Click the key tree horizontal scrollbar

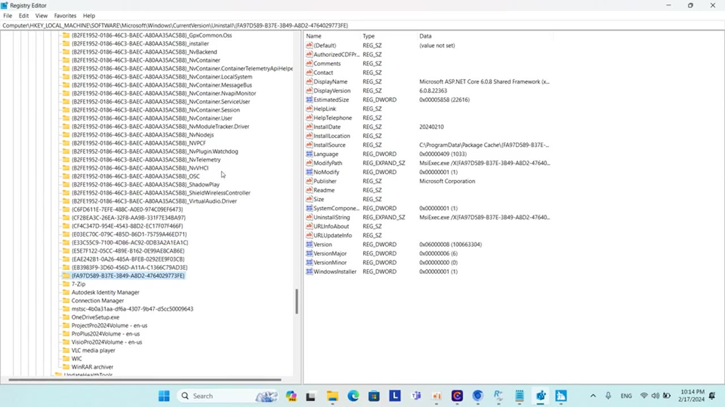point(145,379)
